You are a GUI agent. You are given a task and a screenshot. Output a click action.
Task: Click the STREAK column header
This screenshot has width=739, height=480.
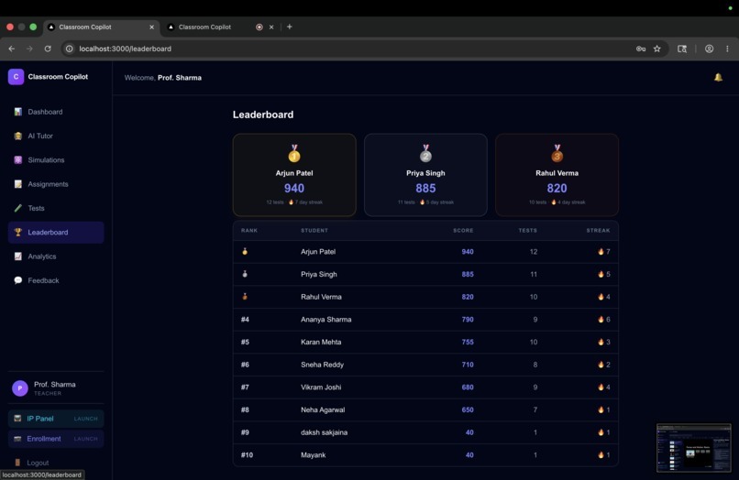[x=598, y=230]
